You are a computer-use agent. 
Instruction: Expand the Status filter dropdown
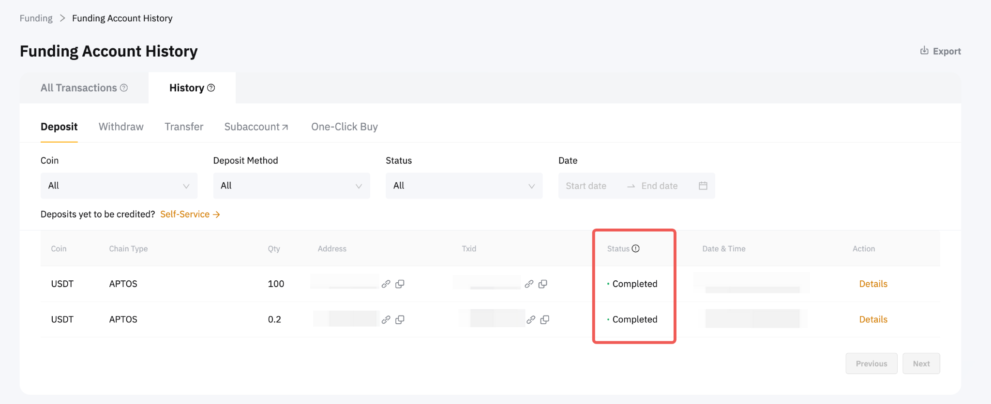click(x=464, y=186)
